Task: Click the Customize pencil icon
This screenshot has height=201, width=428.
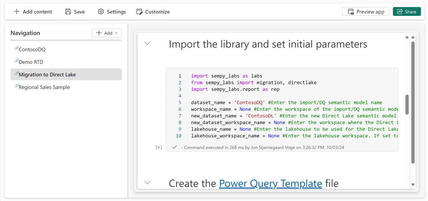Action: click(x=140, y=12)
